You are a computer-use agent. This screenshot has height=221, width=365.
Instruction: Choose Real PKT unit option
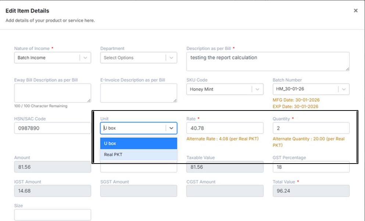[x=138, y=155]
